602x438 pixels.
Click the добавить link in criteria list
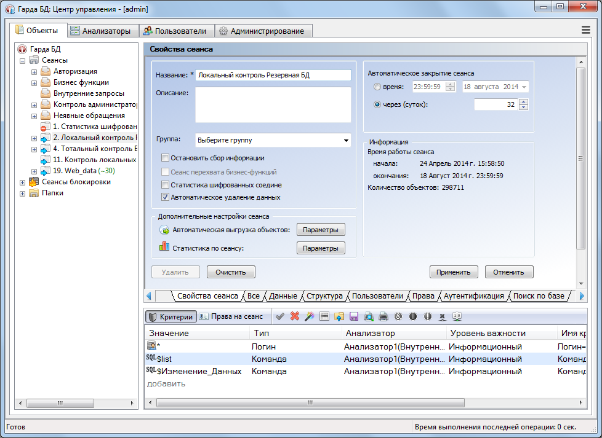point(166,383)
